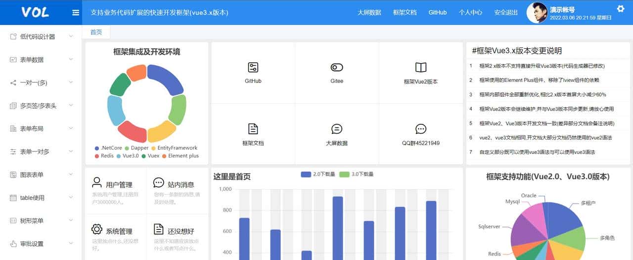The height and width of the screenshot is (260, 633).
Task: Click changelog item 1 about 框架2.x版本不支持直接升级
Action: (548, 66)
